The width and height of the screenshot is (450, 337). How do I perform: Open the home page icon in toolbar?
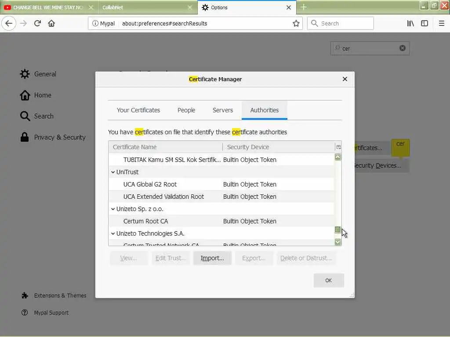51,24
